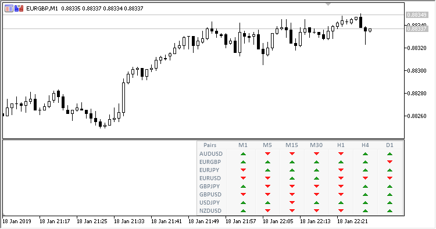This screenshot has width=436, height=229.
Task: Select the D1 column header
Action: 390,145
